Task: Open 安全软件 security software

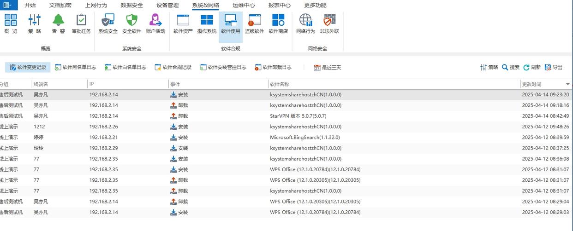Action: tap(132, 24)
